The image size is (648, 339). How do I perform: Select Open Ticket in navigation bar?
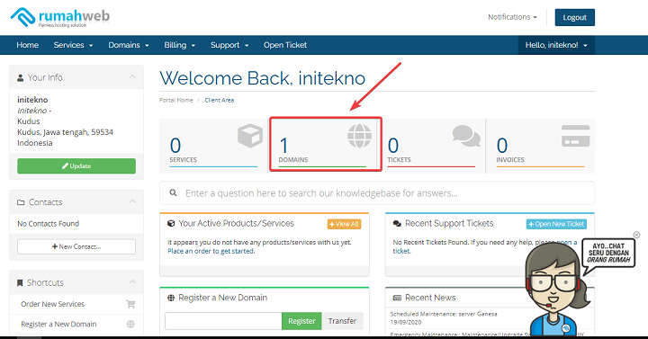click(x=285, y=45)
